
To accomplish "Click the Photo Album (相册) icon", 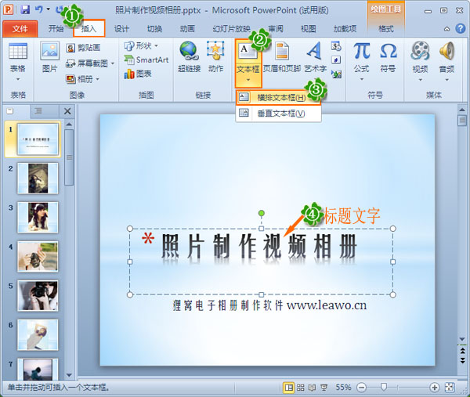I will click(x=70, y=79).
